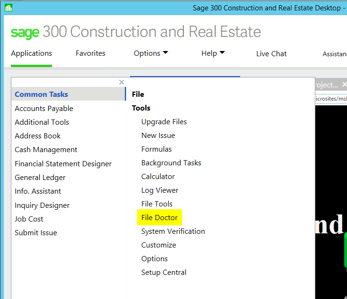
Task: Switch to the Applications tab
Action: 31,53
